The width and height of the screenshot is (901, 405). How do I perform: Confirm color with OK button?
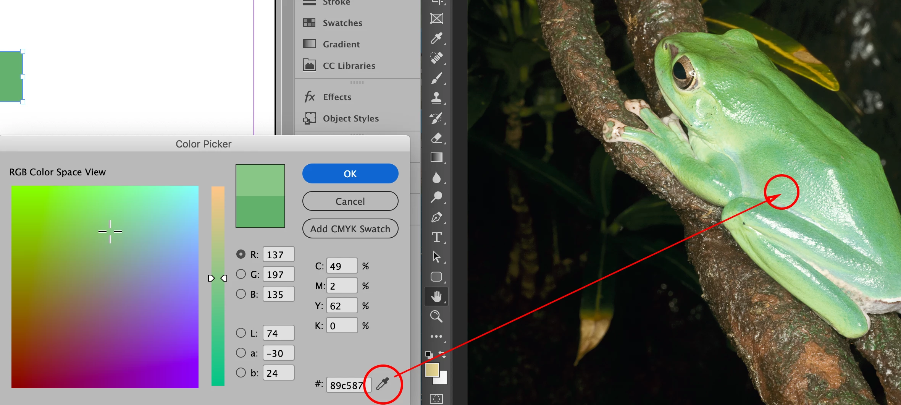click(350, 174)
